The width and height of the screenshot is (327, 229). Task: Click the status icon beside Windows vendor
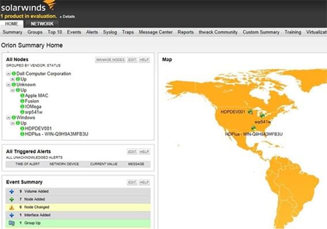tap(14, 118)
